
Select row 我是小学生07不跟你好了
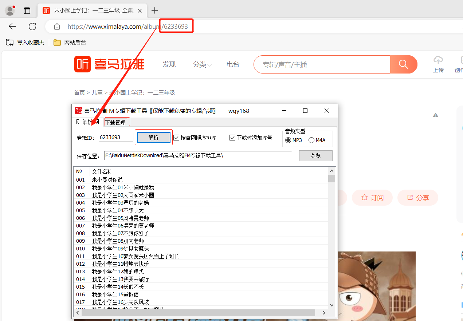[201, 233]
